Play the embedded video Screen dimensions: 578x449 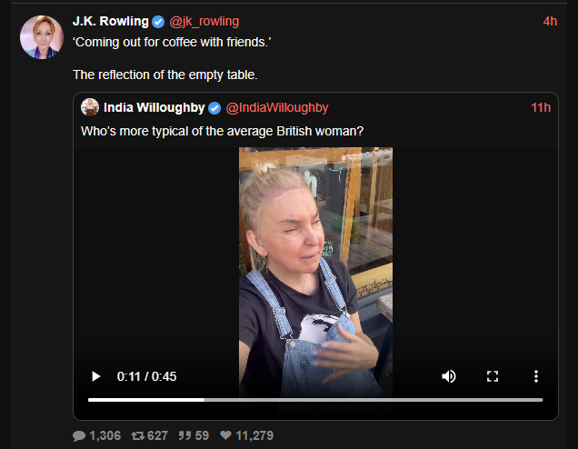(x=95, y=376)
